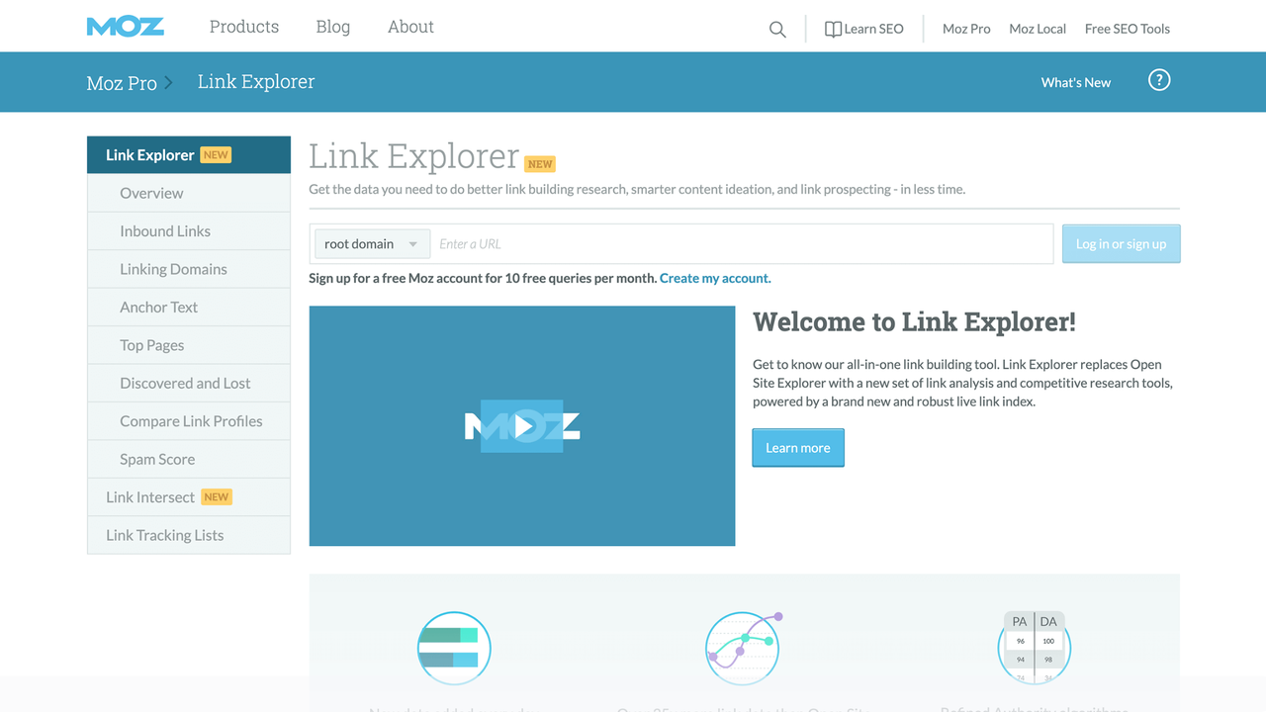The width and height of the screenshot is (1266, 712).
Task: Go to Top Pages
Action: tap(189, 345)
